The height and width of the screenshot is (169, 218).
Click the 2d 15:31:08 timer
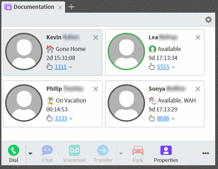[61, 58]
